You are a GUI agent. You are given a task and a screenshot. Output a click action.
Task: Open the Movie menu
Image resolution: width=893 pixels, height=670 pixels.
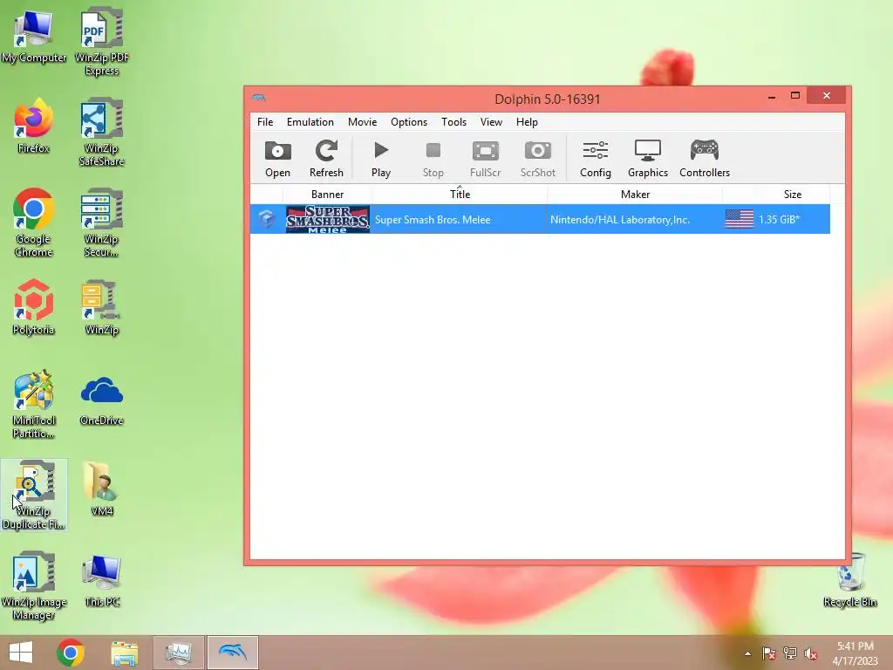pos(362,122)
